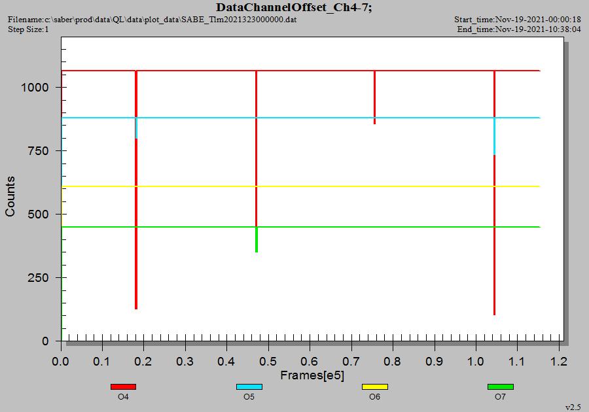Click the Step Size:1 label
589x412 pixels.
28,29
